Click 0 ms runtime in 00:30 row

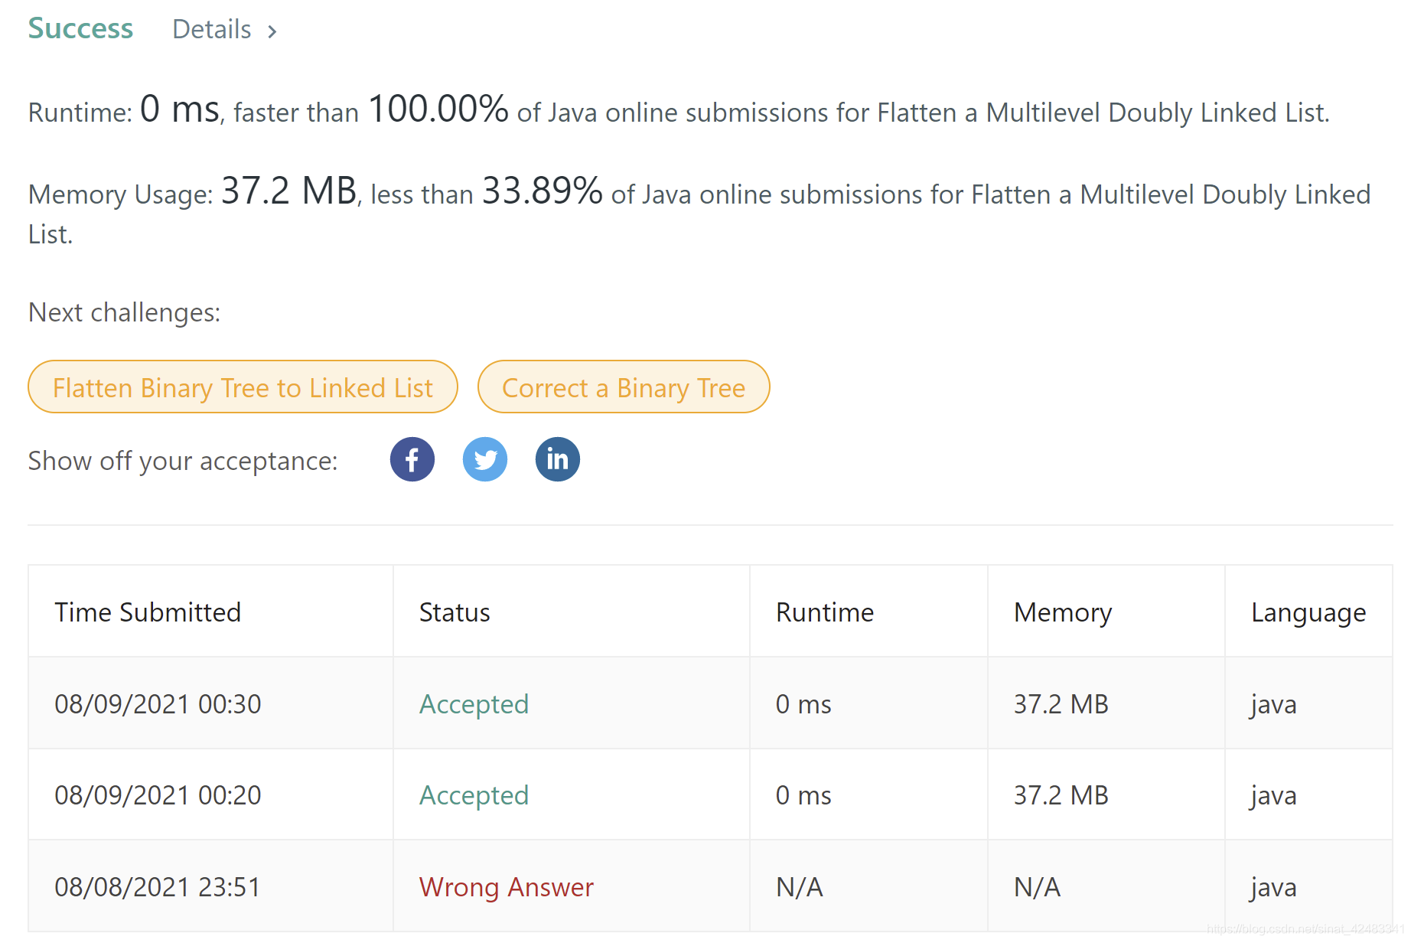803,704
